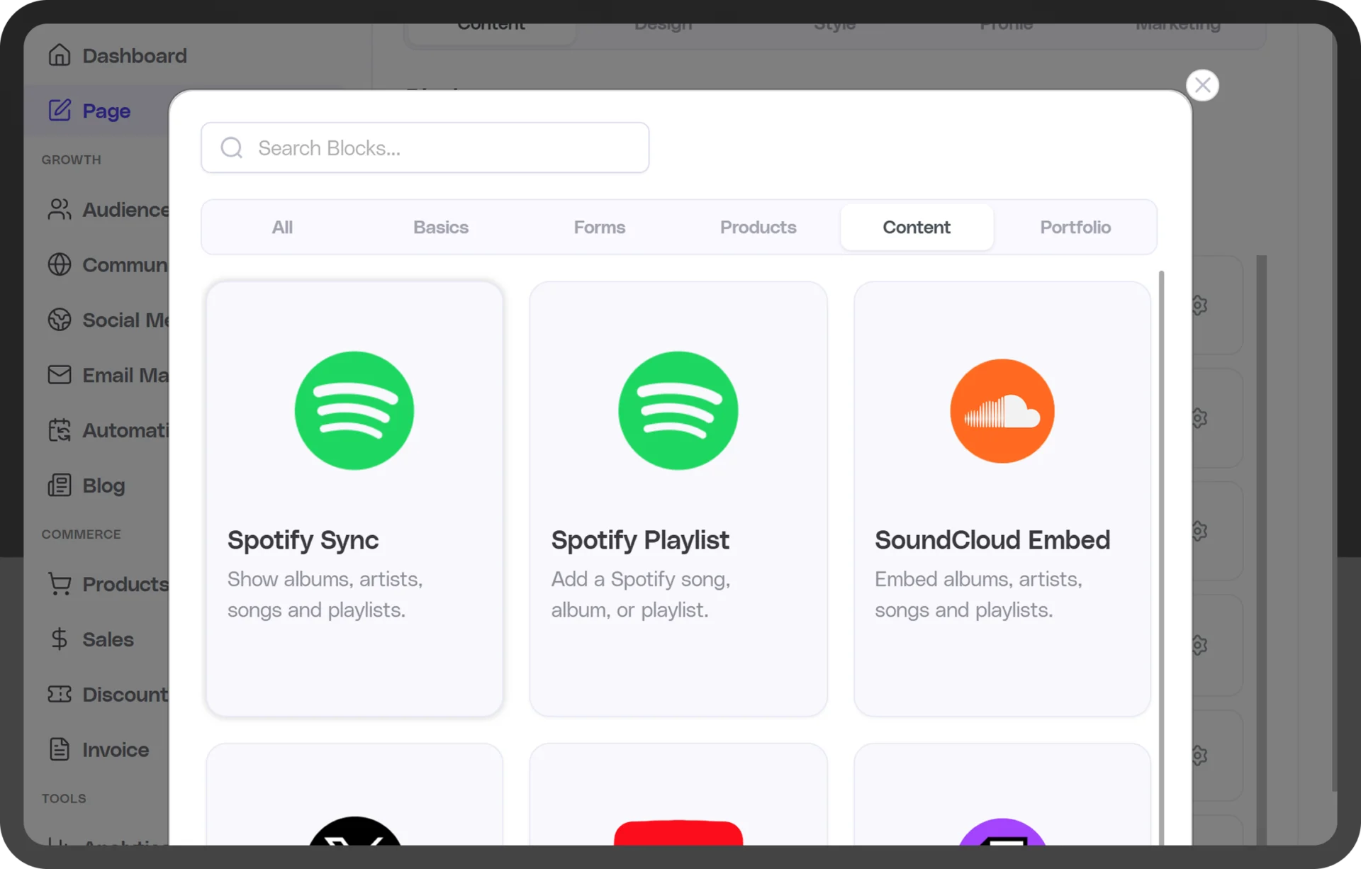The width and height of the screenshot is (1361, 869).
Task: Close the block picker dialog
Action: 1202,86
